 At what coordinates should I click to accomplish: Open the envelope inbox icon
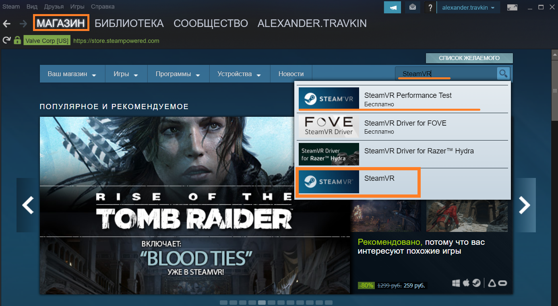click(413, 7)
